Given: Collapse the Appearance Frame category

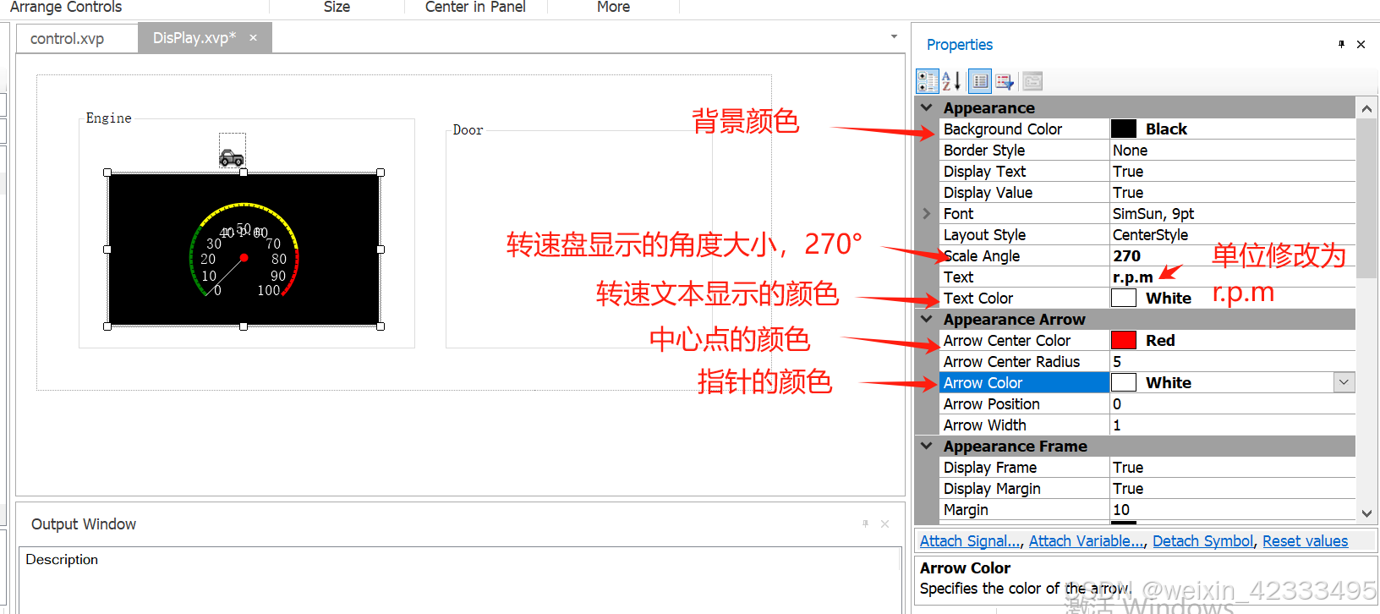Looking at the screenshot, I should [x=927, y=446].
